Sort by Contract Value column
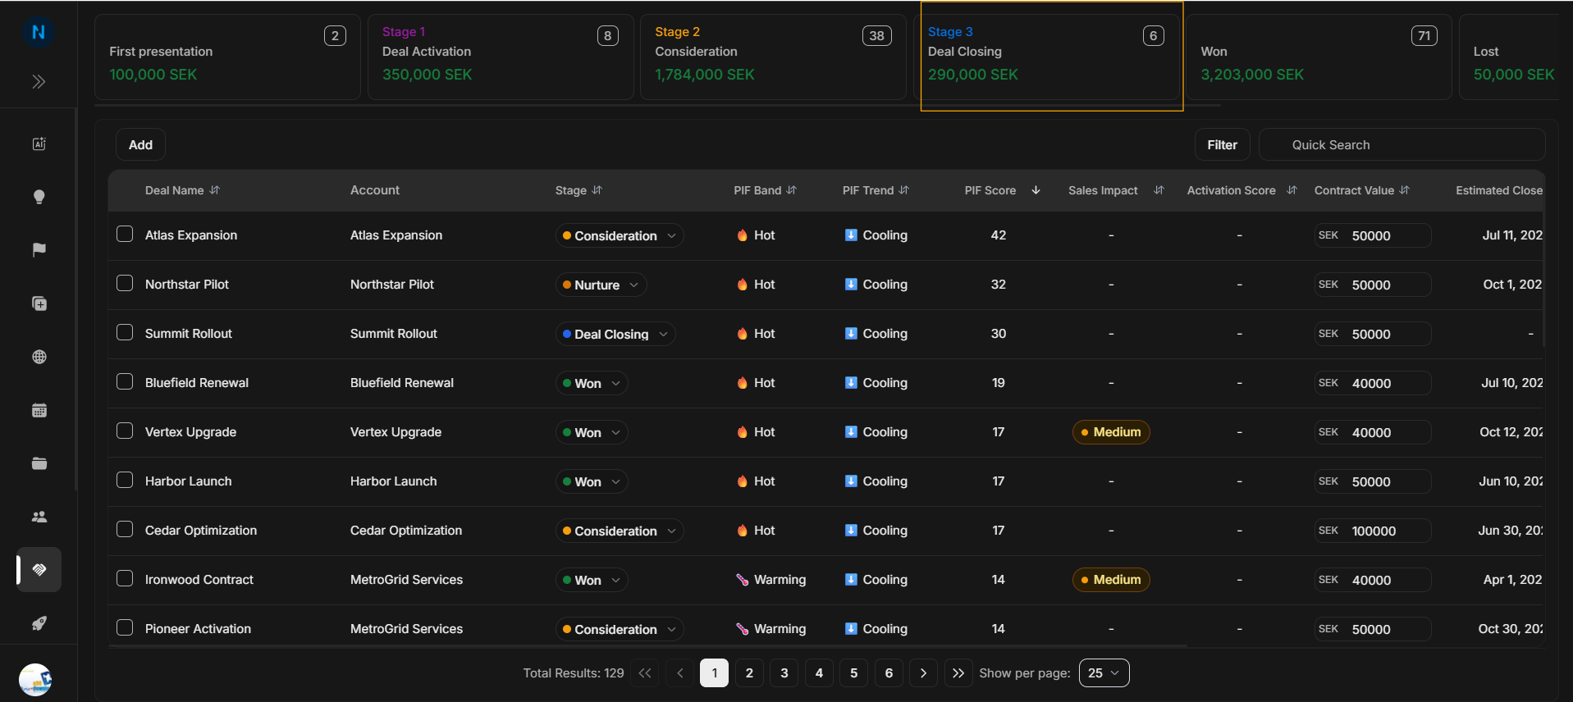The image size is (1573, 702). [x=1405, y=190]
